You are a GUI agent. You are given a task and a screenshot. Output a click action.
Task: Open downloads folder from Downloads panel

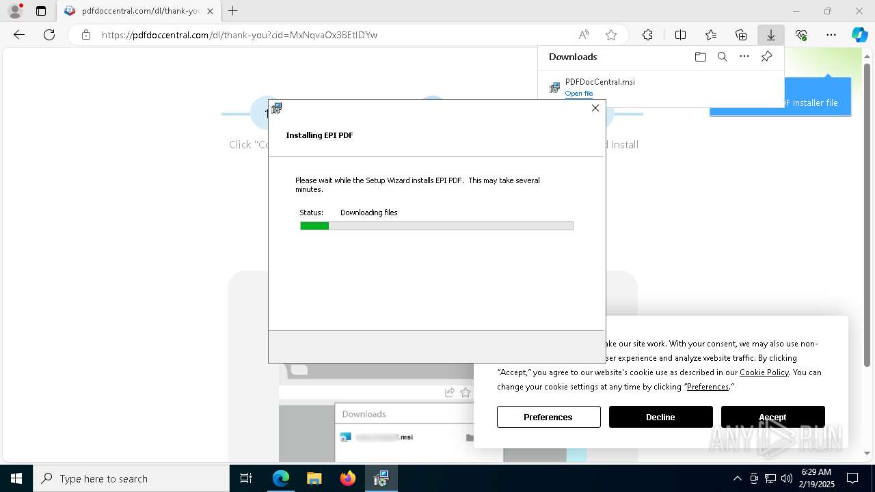[701, 57]
